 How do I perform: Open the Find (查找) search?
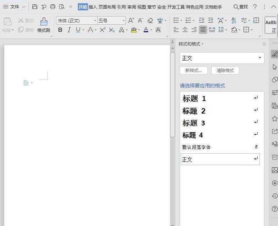click(241, 7)
